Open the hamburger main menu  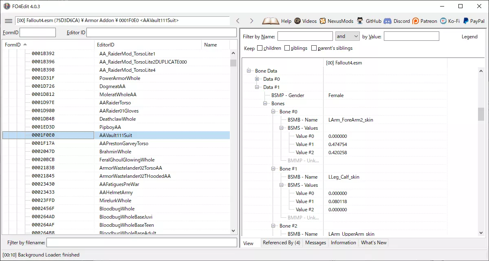(x=8, y=21)
